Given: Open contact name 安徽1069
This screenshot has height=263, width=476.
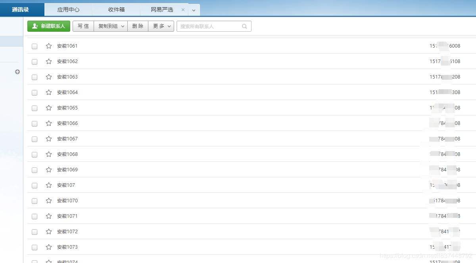Looking at the screenshot, I should pyautogui.click(x=67, y=170).
